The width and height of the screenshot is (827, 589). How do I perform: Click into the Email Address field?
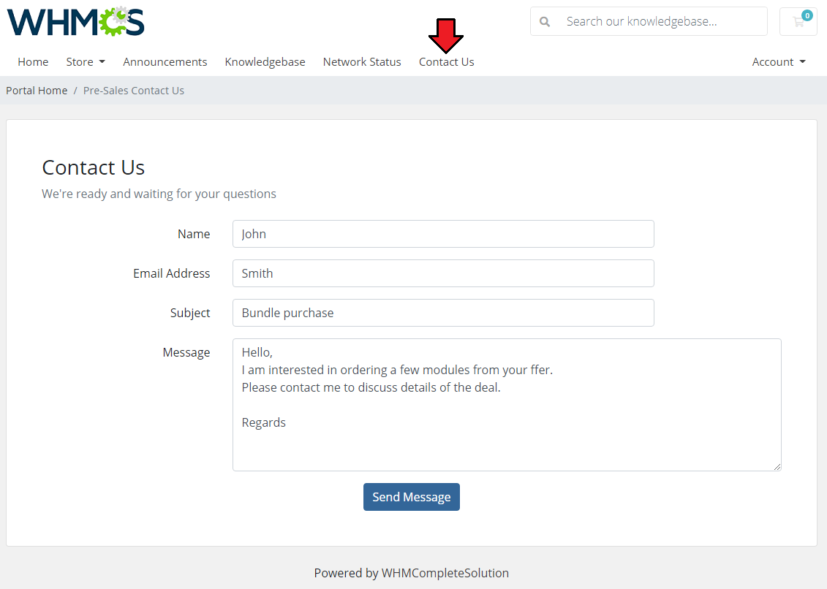[x=443, y=273]
